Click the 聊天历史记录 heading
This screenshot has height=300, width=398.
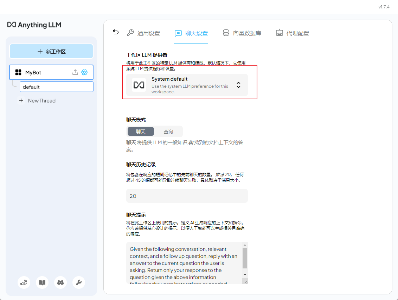pos(141,165)
